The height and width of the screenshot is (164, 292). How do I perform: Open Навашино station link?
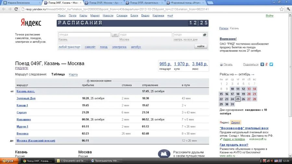point(24,120)
